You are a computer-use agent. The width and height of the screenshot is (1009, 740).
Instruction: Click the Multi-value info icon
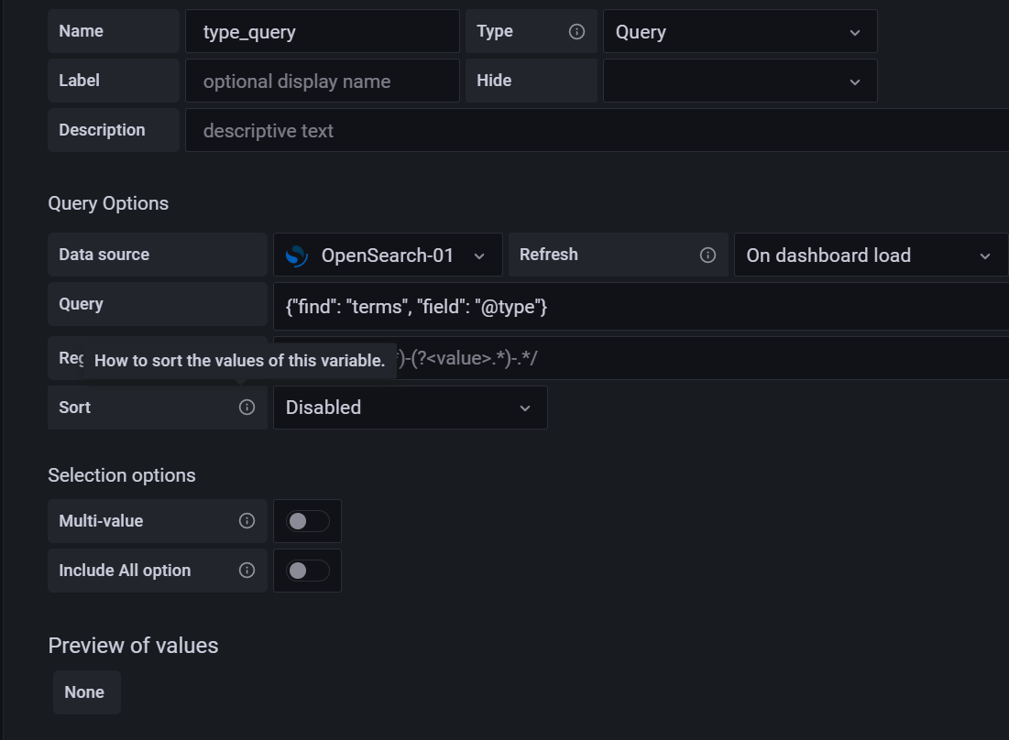point(247,520)
